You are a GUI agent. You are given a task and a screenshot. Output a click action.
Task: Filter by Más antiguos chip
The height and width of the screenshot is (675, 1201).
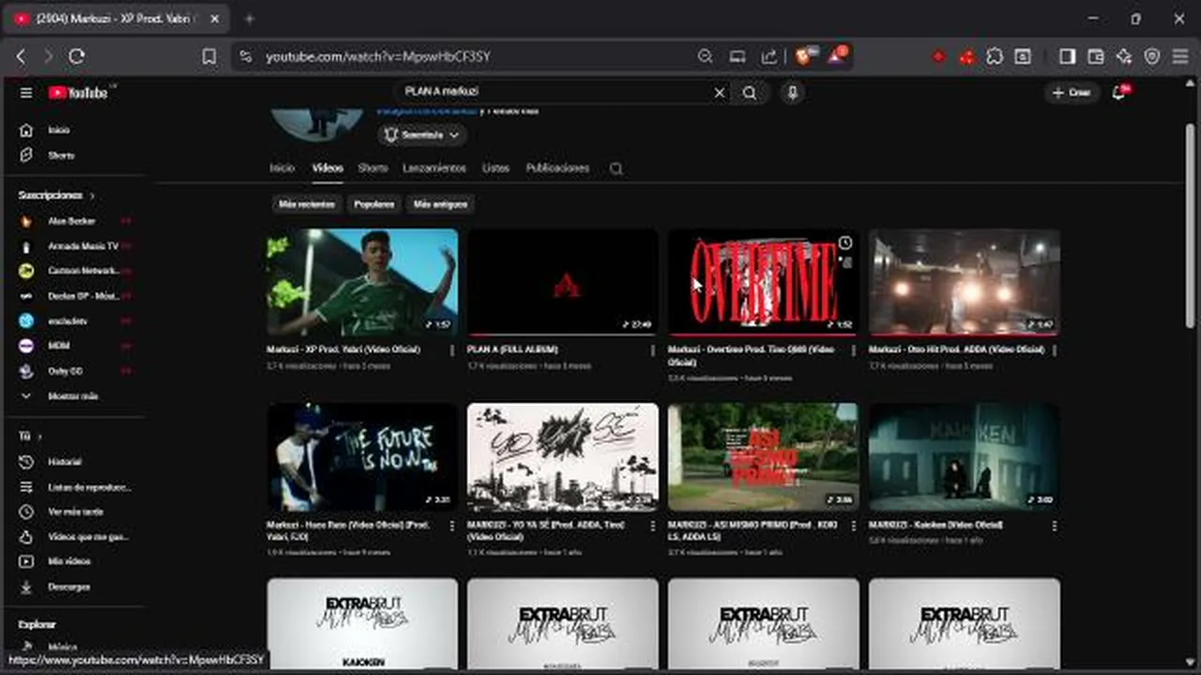[x=440, y=204]
